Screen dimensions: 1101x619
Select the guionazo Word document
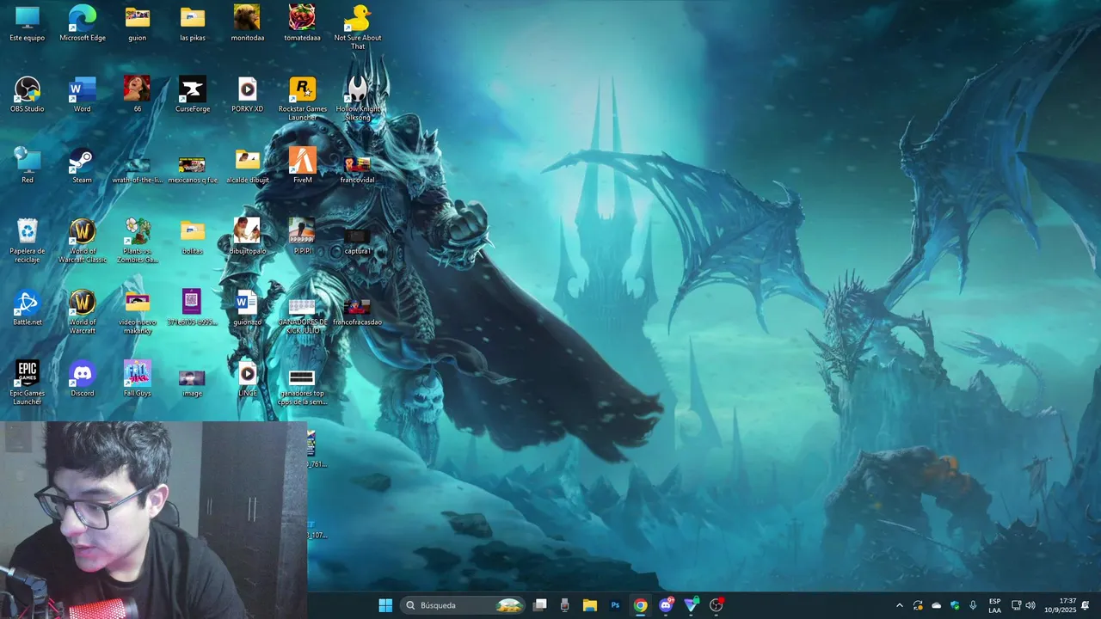(x=248, y=309)
